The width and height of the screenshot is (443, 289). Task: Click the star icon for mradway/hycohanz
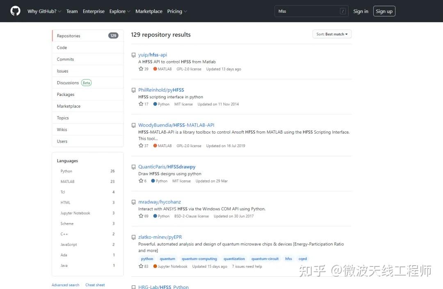tap(141, 216)
